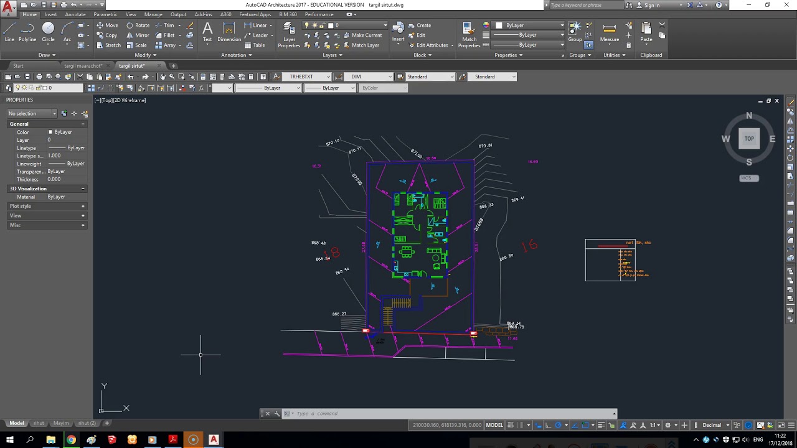This screenshot has width=797, height=448.
Task: Toggle group selection on/off in Groups panel
Action: (x=588, y=45)
